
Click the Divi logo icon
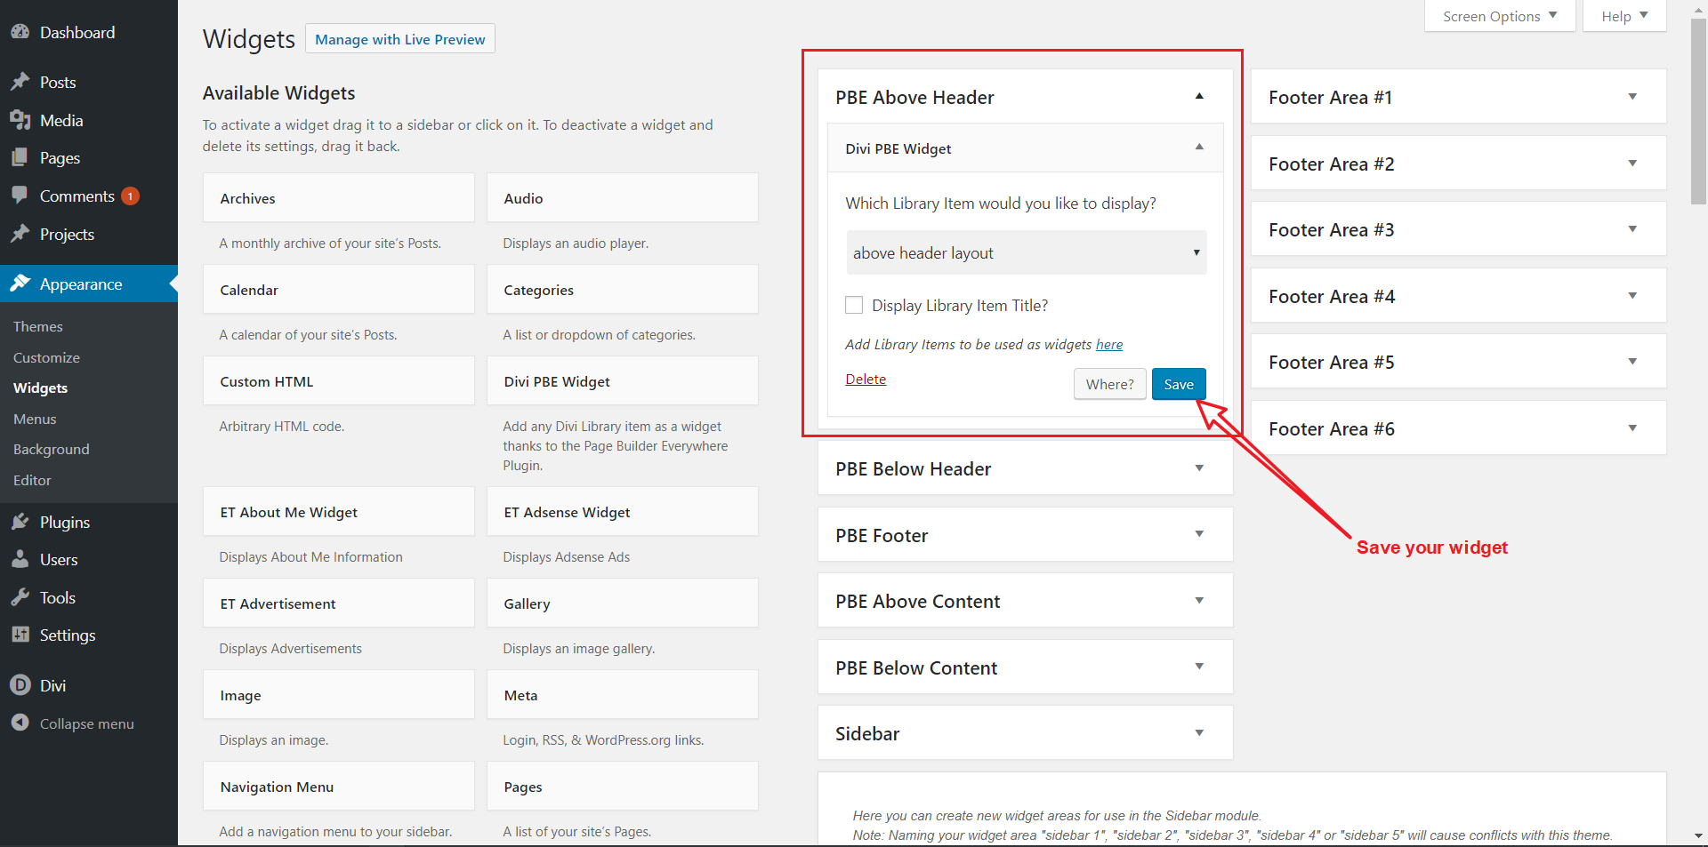(x=20, y=685)
